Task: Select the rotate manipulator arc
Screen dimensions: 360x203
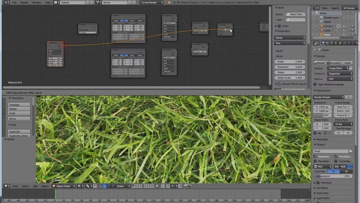Action: 109,186
